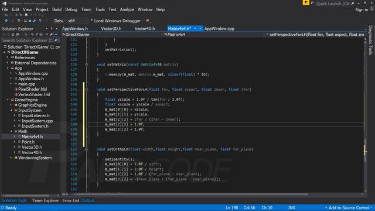Open the DirectXGame scope dropdown
Image resolution: width=375 pixels, height=211 pixels.
coord(112,35)
